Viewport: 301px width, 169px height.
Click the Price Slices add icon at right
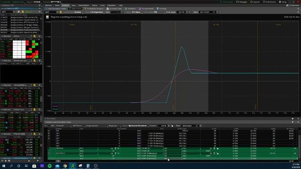(293, 119)
